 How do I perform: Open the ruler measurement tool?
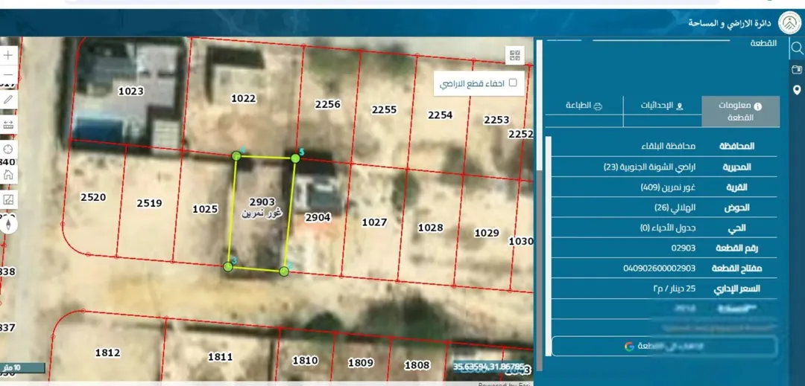(8, 124)
